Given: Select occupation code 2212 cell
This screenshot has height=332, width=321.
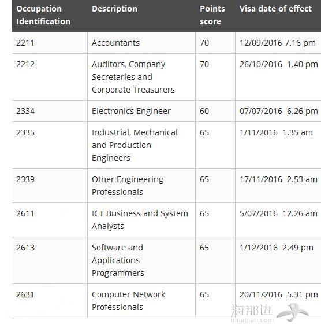Looking at the screenshot, I should (x=50, y=77).
